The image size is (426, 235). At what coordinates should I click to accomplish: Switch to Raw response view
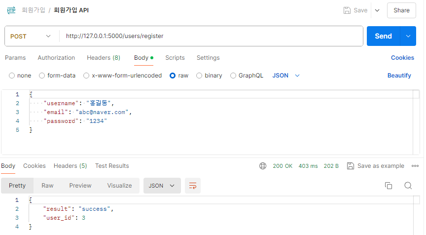point(47,186)
